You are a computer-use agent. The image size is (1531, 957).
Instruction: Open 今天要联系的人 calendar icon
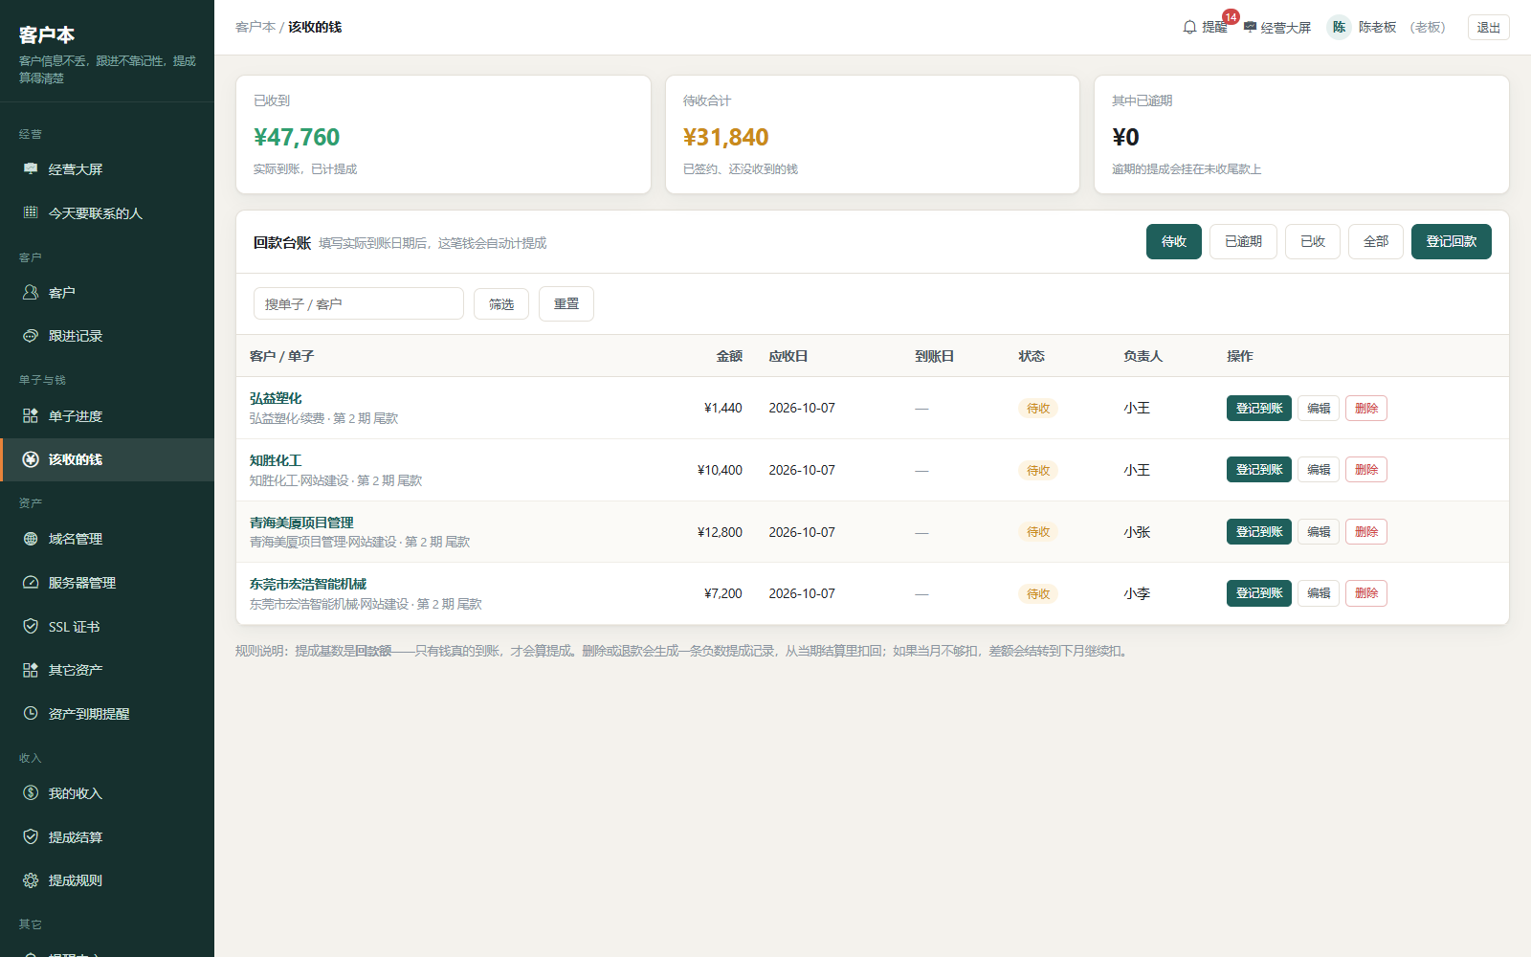pos(31,212)
